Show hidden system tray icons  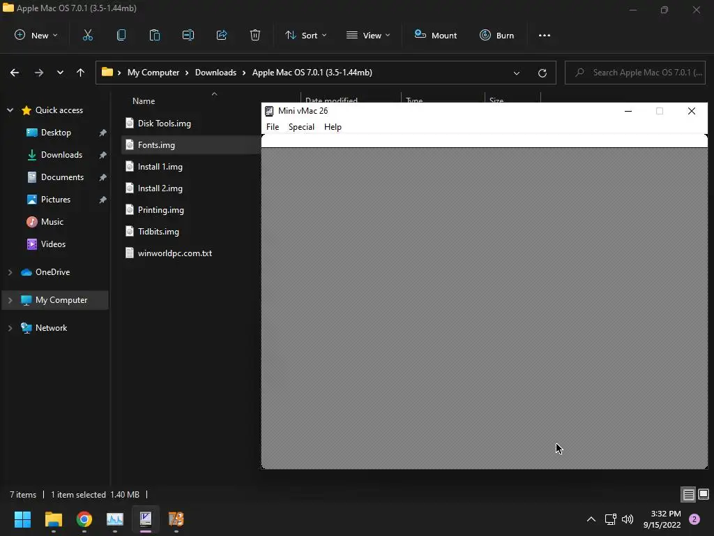[x=591, y=519]
